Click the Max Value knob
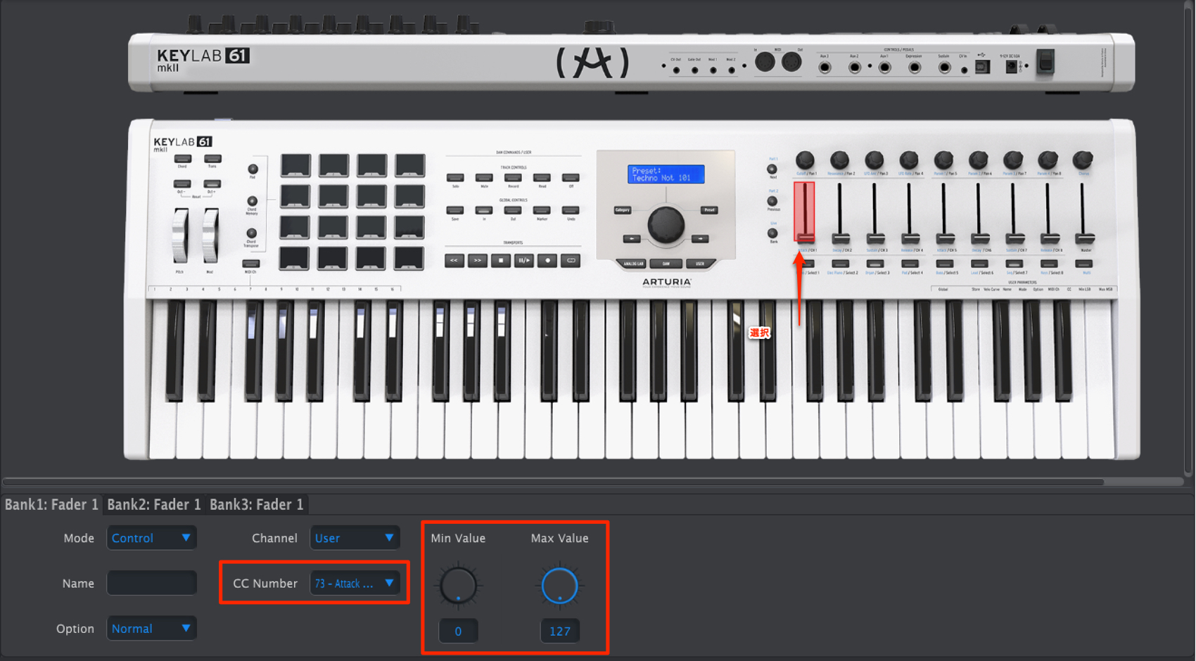The image size is (1196, 661). [x=560, y=585]
